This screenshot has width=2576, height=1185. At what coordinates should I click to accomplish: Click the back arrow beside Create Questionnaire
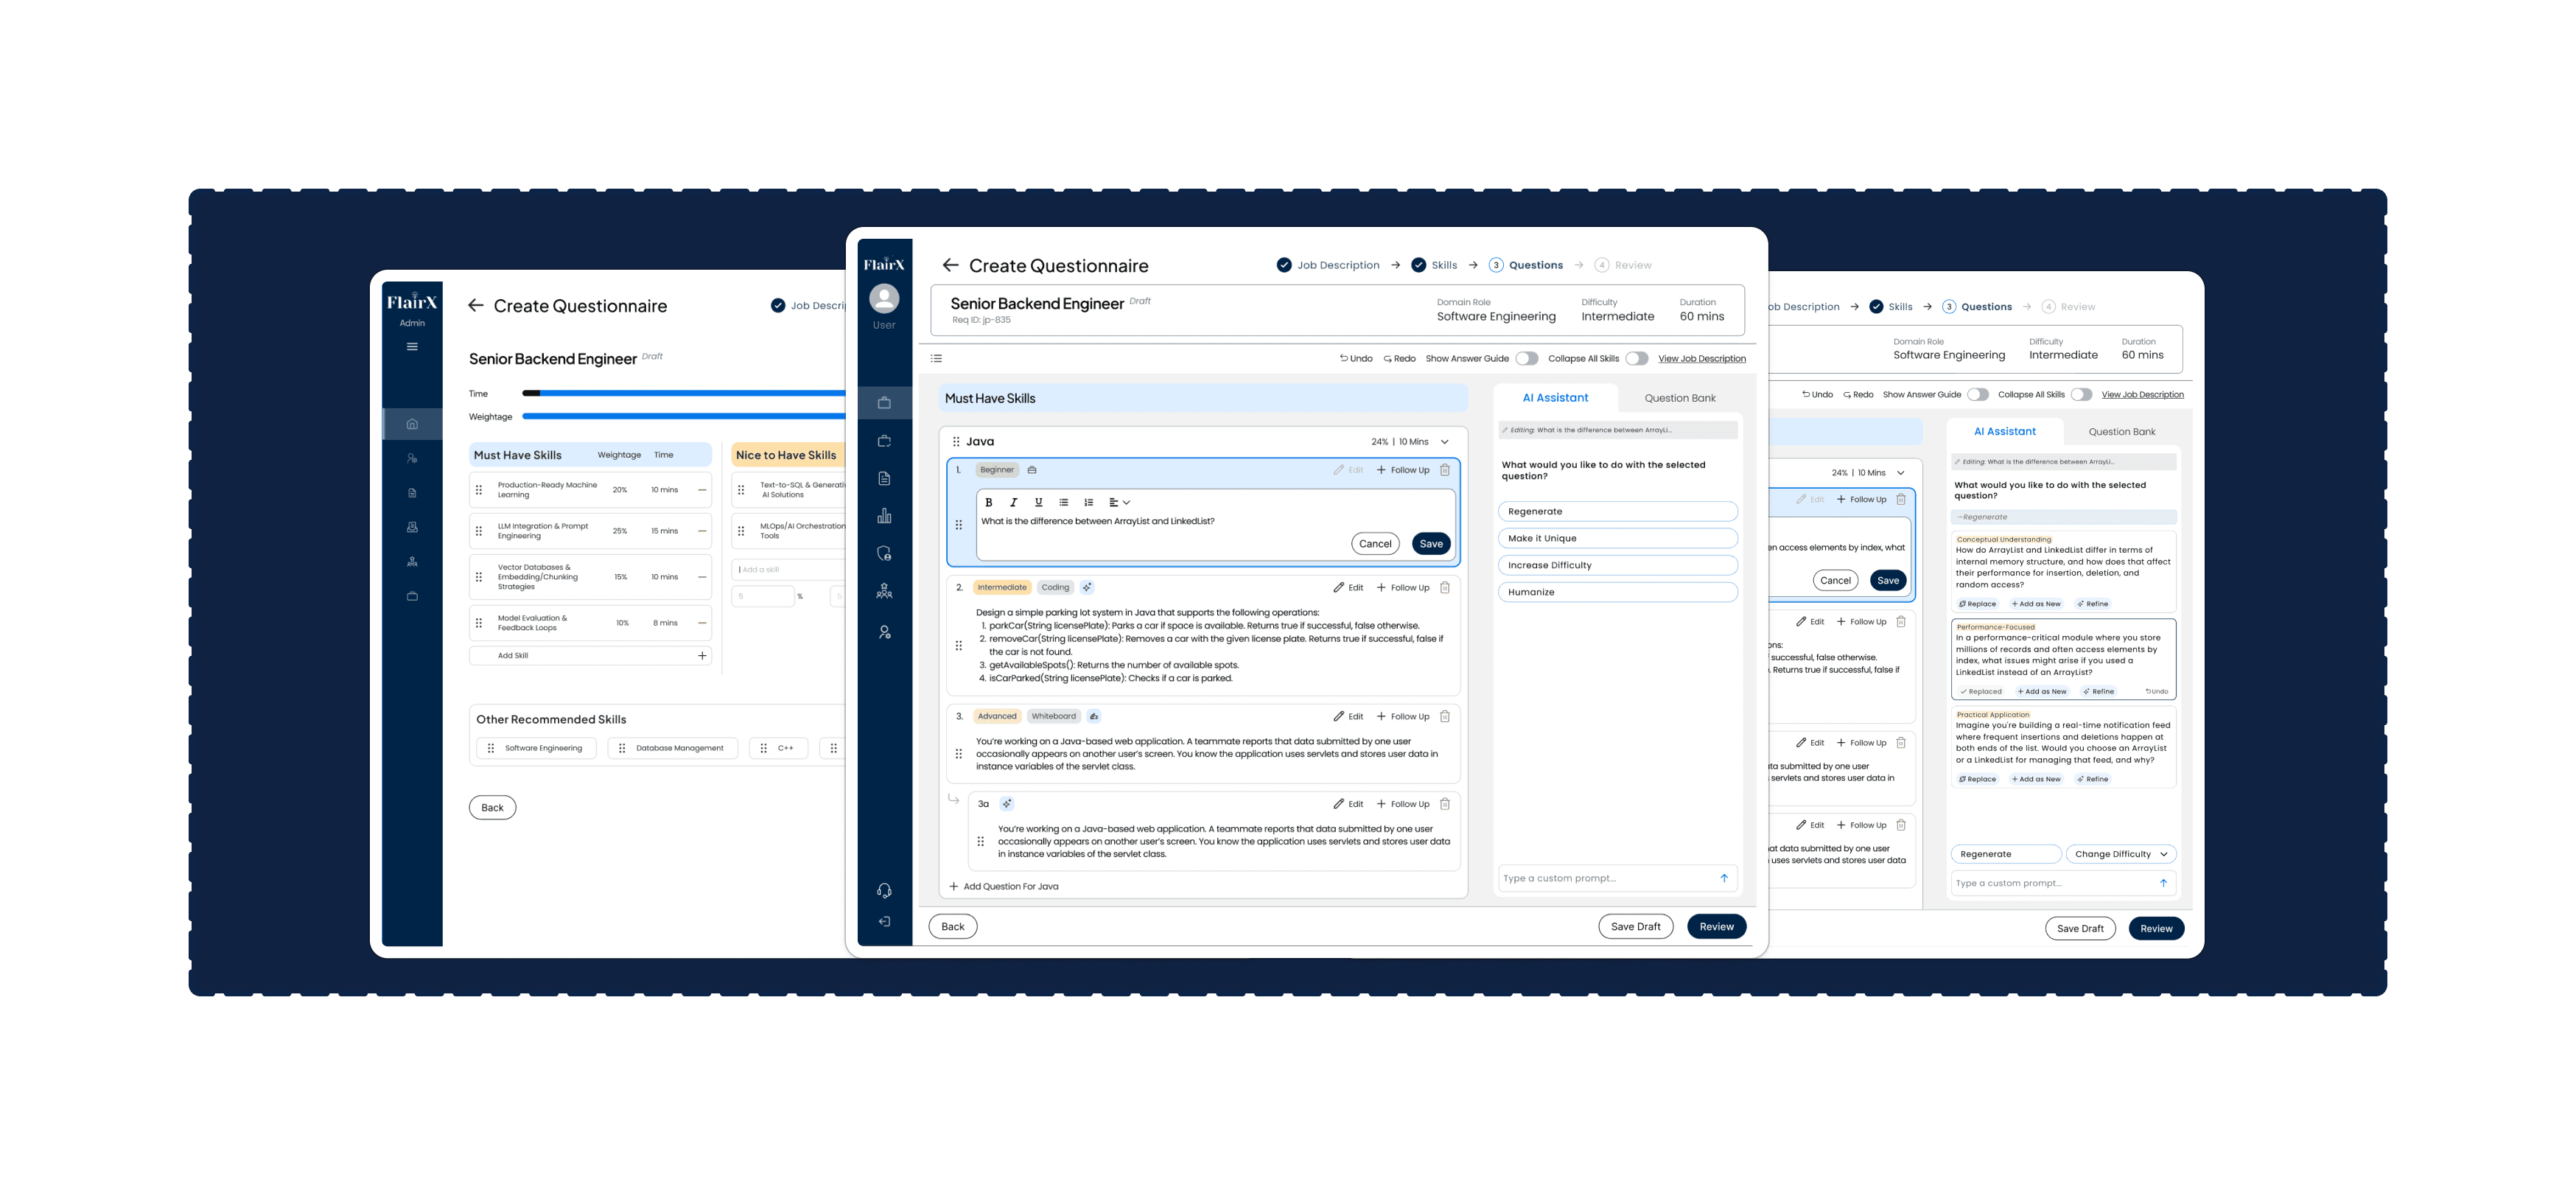point(950,265)
